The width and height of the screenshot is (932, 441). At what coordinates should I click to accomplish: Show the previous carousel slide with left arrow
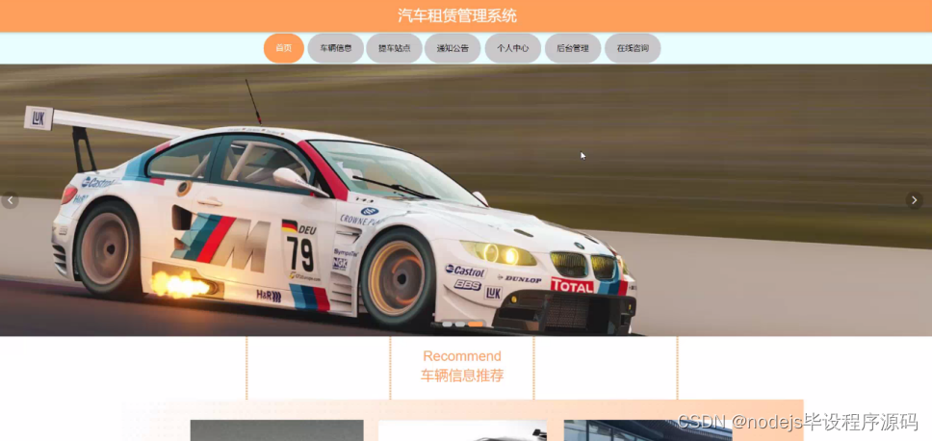click(x=10, y=200)
